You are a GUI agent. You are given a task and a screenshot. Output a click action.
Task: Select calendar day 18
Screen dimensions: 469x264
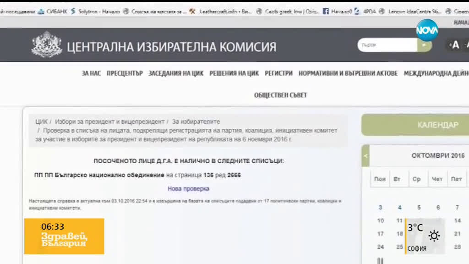[x=399, y=234]
